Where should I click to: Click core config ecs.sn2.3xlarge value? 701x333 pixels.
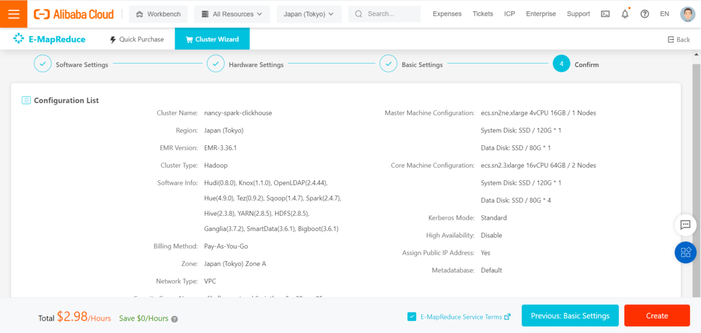tap(538, 166)
